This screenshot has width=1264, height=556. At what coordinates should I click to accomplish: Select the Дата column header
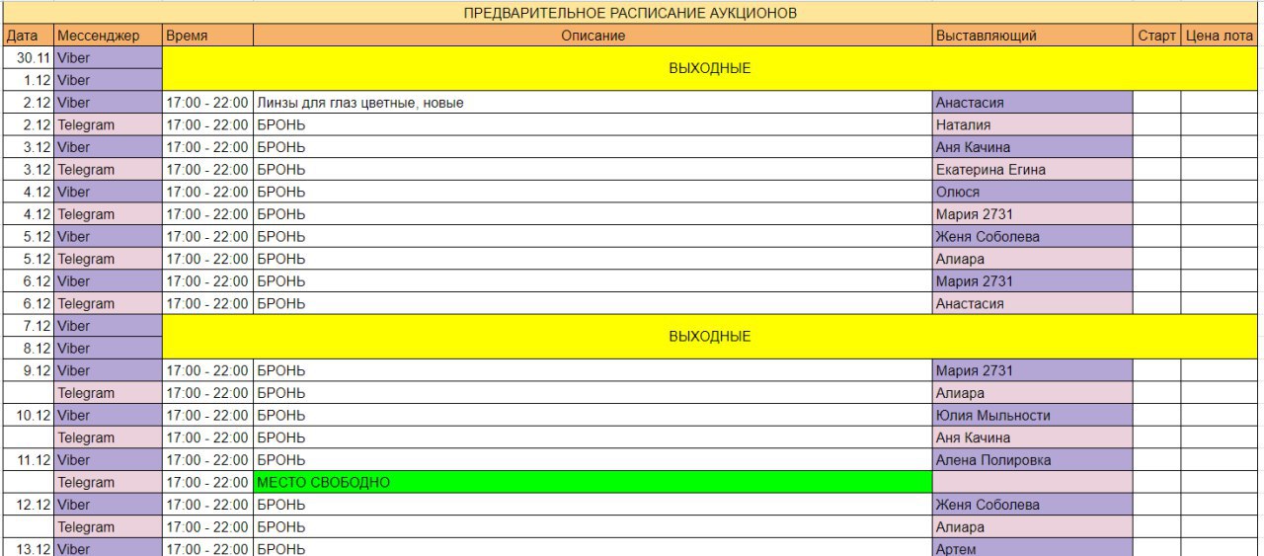pos(28,36)
